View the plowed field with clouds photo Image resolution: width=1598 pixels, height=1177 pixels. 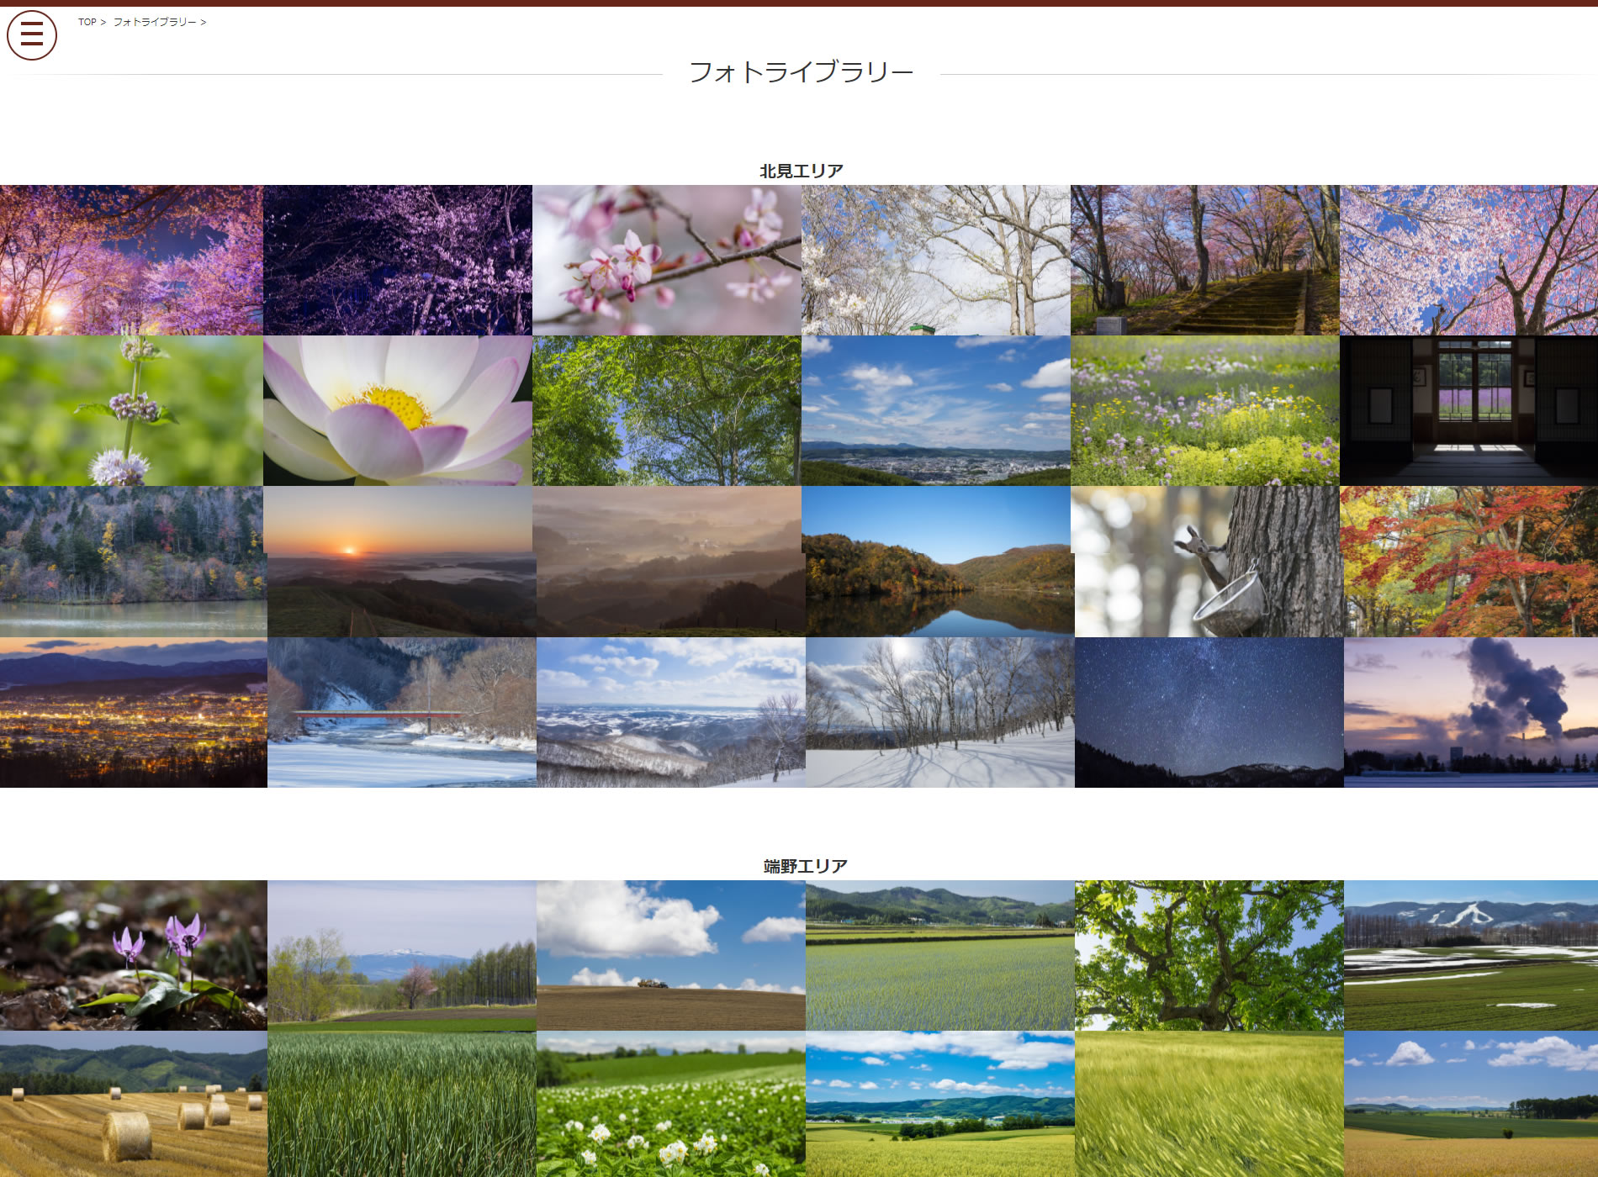coord(671,955)
